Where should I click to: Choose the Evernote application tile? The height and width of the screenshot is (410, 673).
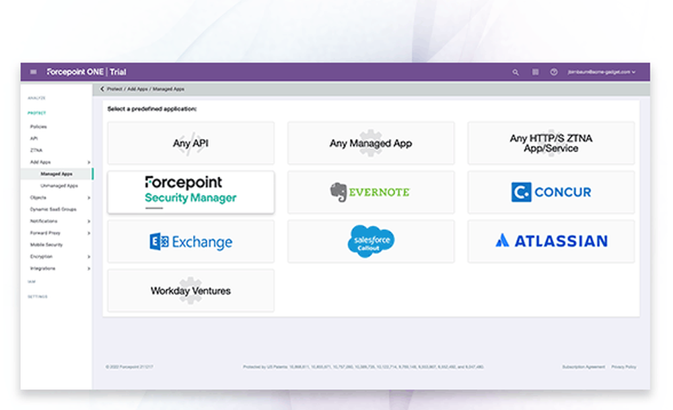click(371, 192)
